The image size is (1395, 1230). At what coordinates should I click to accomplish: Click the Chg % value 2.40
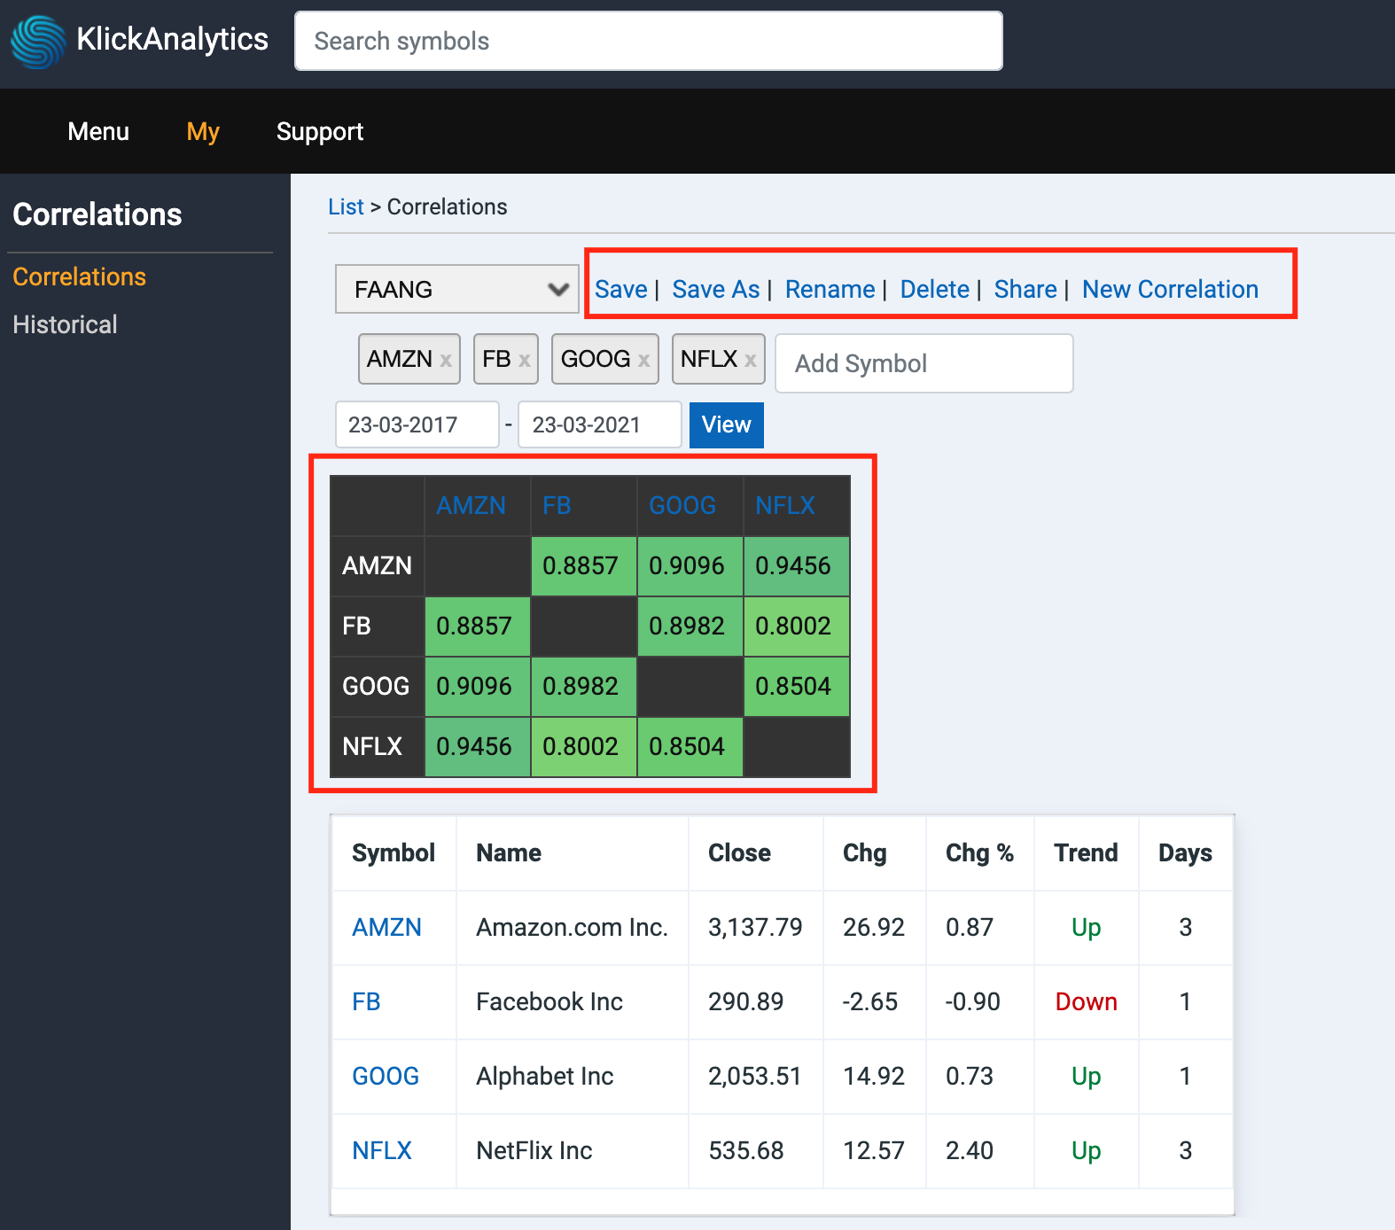click(970, 1150)
